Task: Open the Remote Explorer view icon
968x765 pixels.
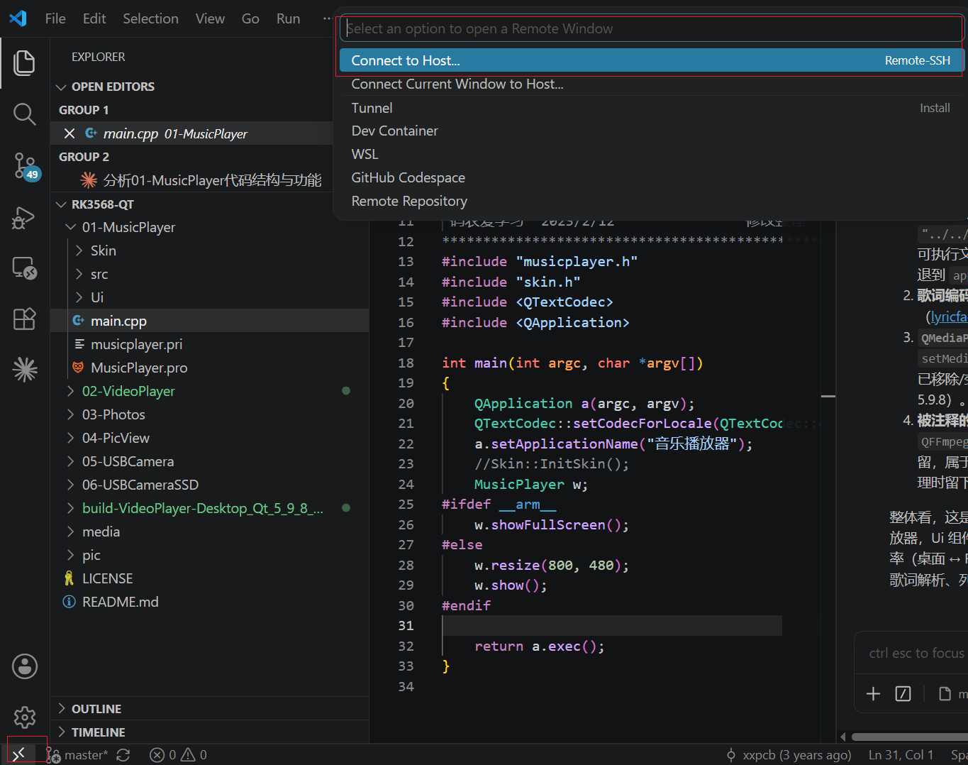Action: pyautogui.click(x=24, y=268)
